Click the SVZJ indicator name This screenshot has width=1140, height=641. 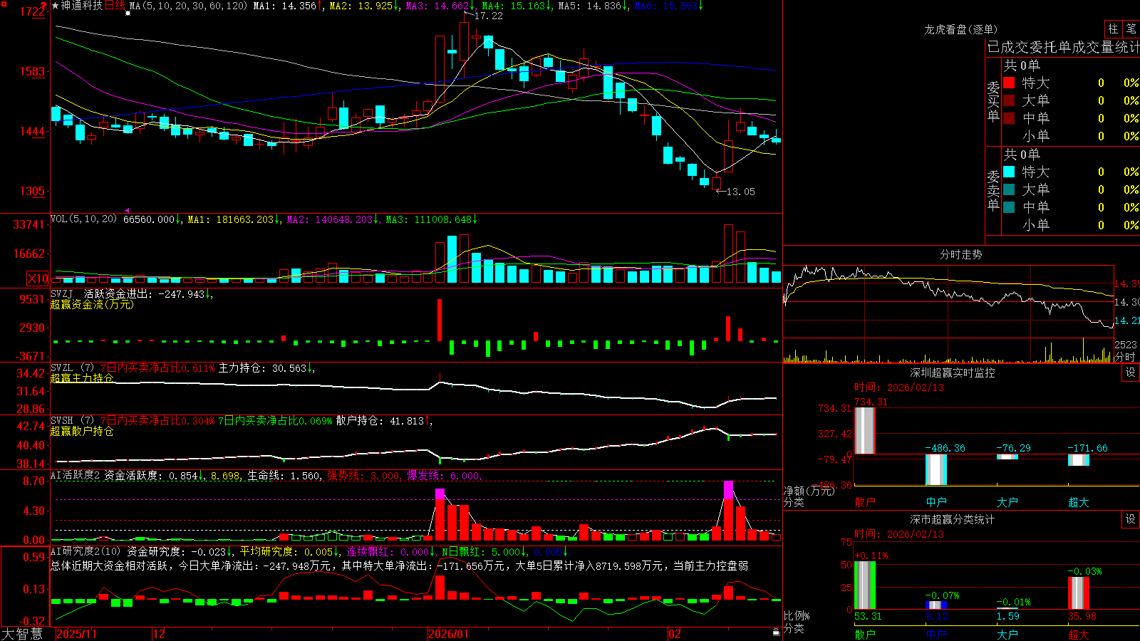coord(62,293)
